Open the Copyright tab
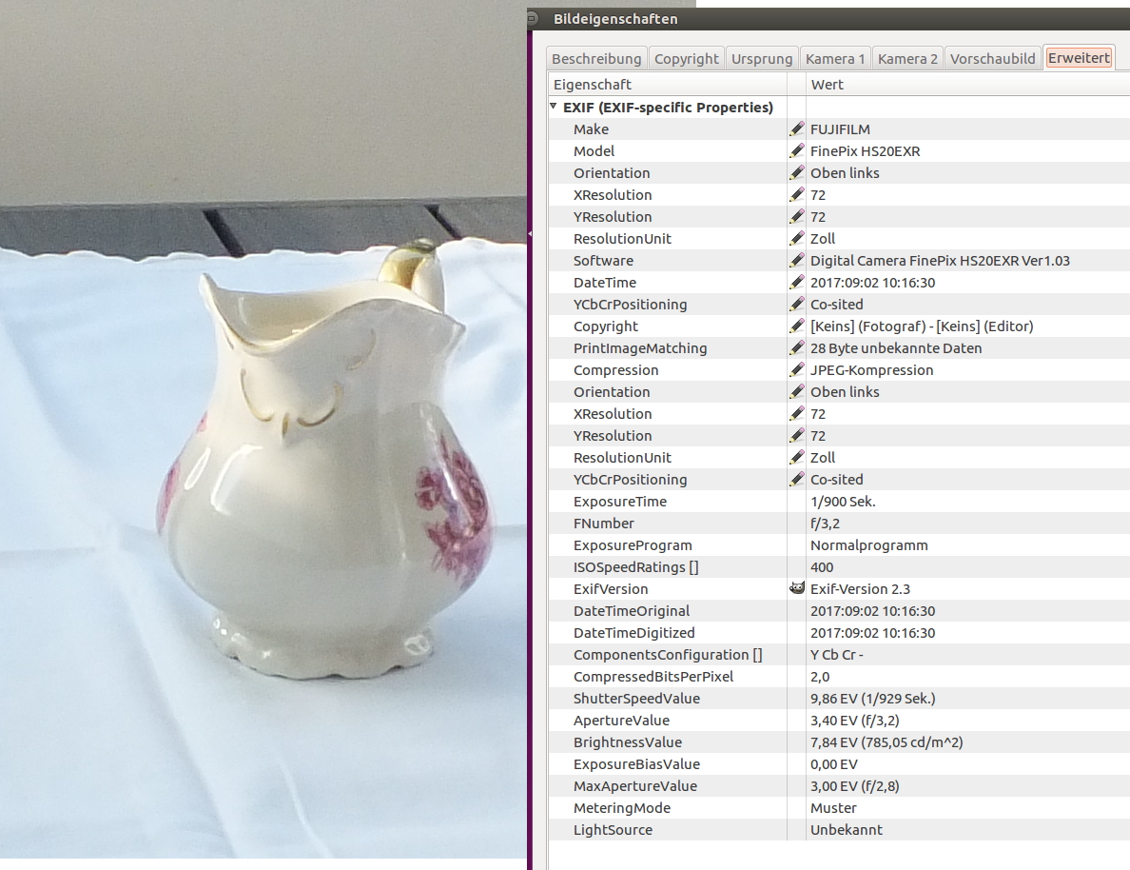The width and height of the screenshot is (1130, 870). [686, 58]
